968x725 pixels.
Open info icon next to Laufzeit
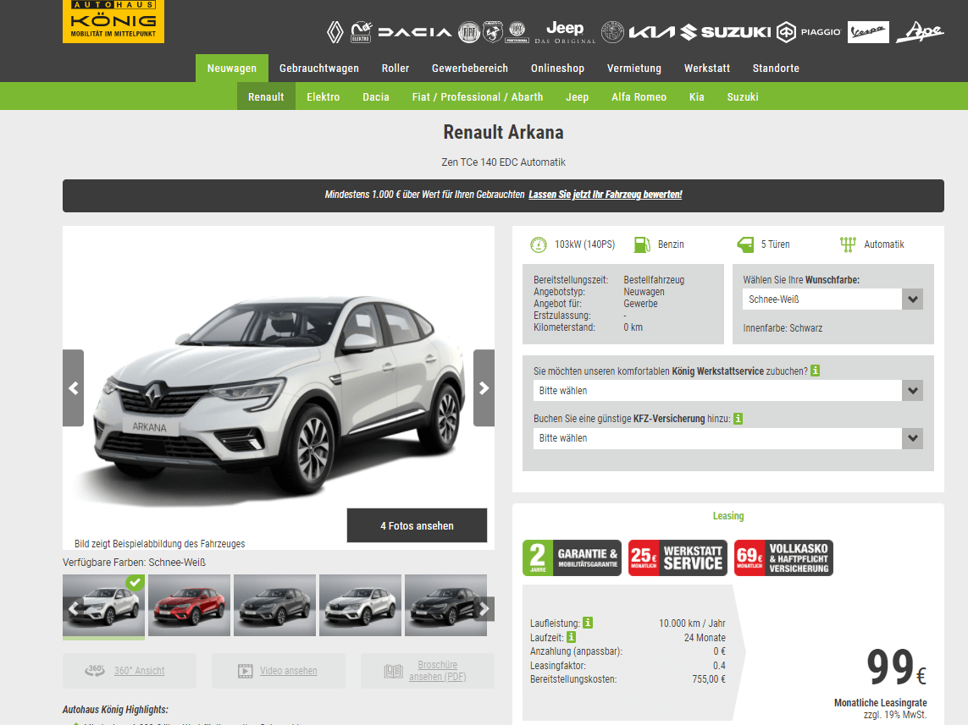click(x=571, y=637)
